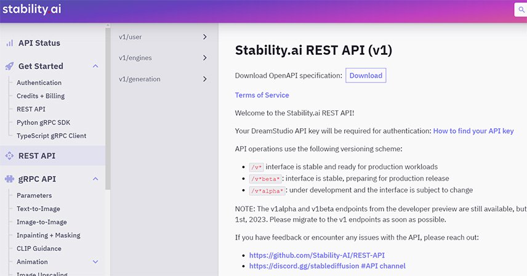Go to the Authentication page
This screenshot has width=527, height=276.
coord(39,83)
